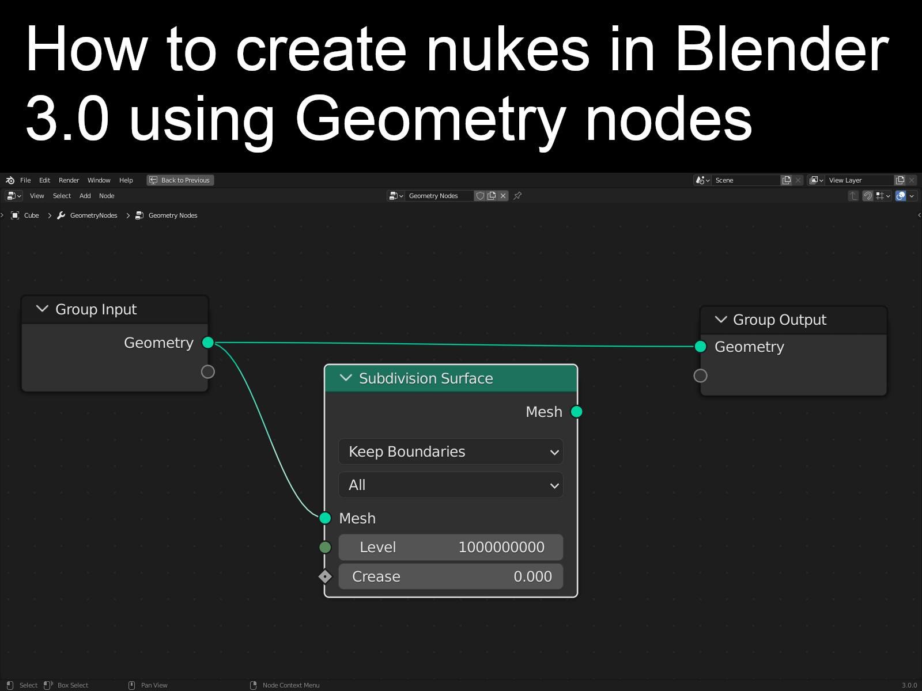Click the Group Output Geometry input socket

click(700, 347)
